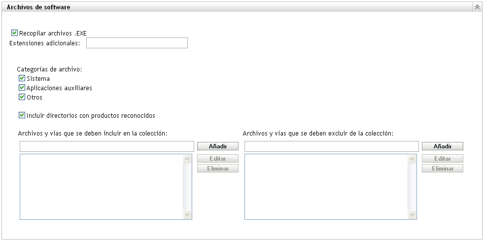Click the Extensiones adicionales text field

point(137,43)
